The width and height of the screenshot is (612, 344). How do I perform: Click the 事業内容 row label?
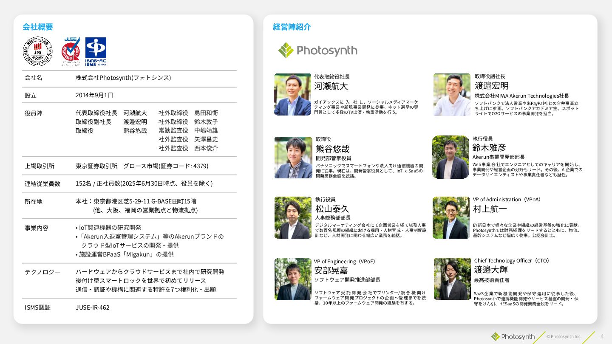click(x=37, y=228)
